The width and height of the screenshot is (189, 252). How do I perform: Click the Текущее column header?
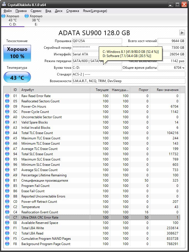click(100, 90)
